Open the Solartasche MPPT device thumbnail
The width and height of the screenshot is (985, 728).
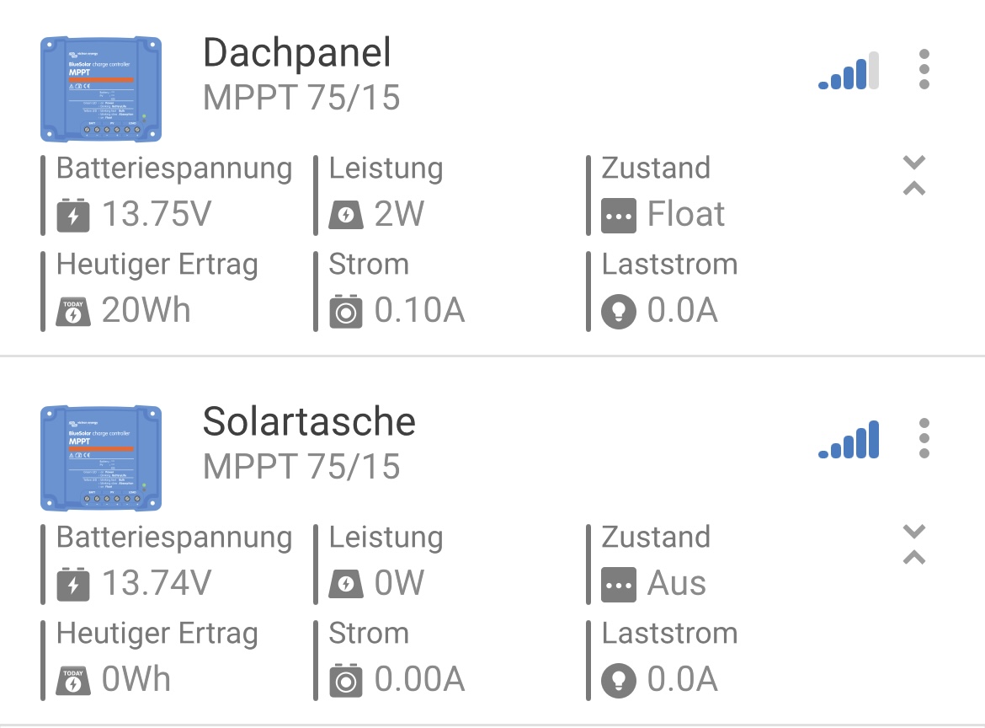pyautogui.click(x=101, y=458)
